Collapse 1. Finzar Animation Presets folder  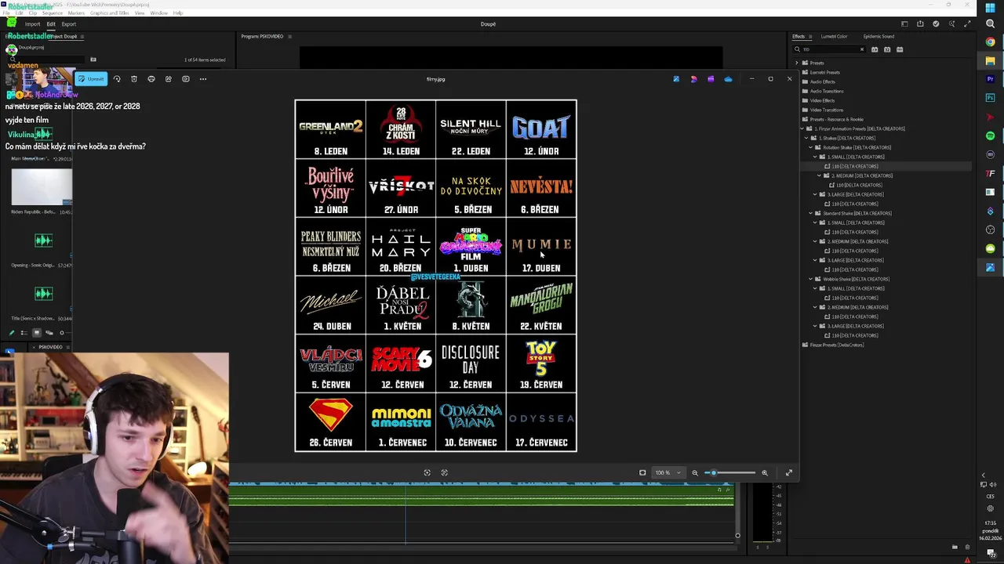pyautogui.click(x=802, y=128)
